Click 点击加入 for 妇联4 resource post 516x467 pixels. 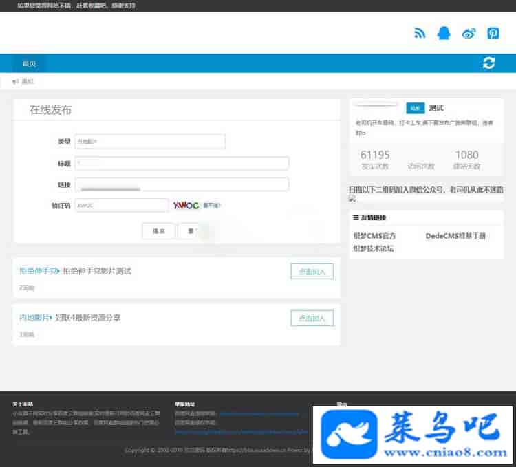coord(312,318)
